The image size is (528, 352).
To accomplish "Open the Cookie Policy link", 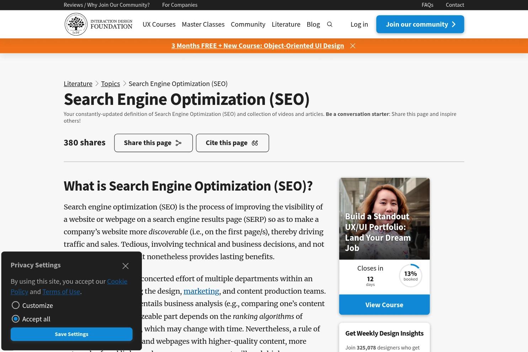I will (x=117, y=281).
